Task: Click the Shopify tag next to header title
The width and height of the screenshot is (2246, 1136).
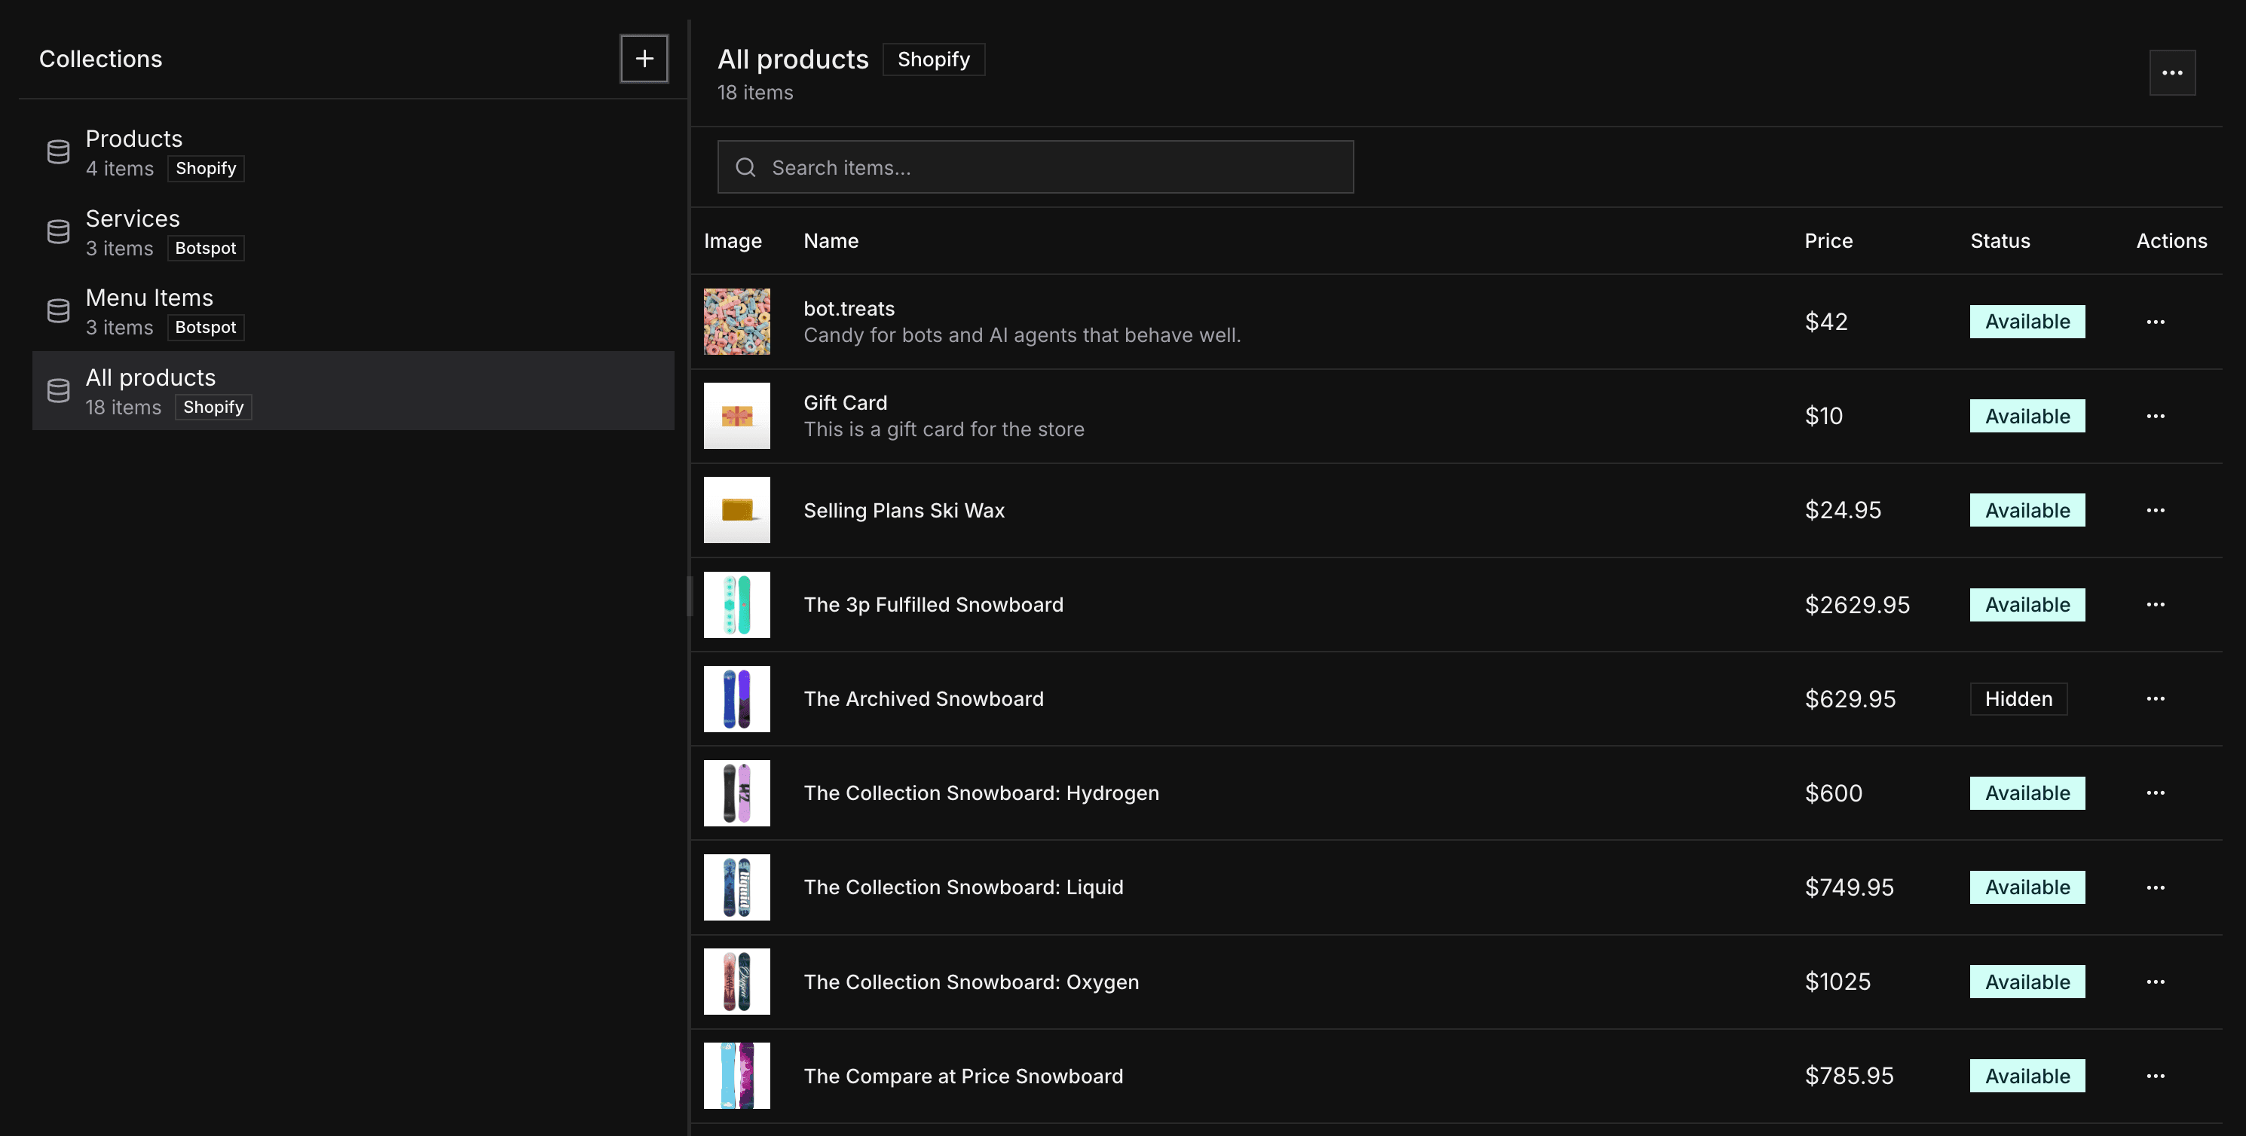Action: pyautogui.click(x=933, y=60)
